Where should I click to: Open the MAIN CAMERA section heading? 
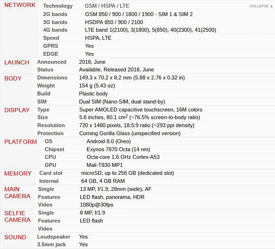pyautogui.click(x=17, y=193)
